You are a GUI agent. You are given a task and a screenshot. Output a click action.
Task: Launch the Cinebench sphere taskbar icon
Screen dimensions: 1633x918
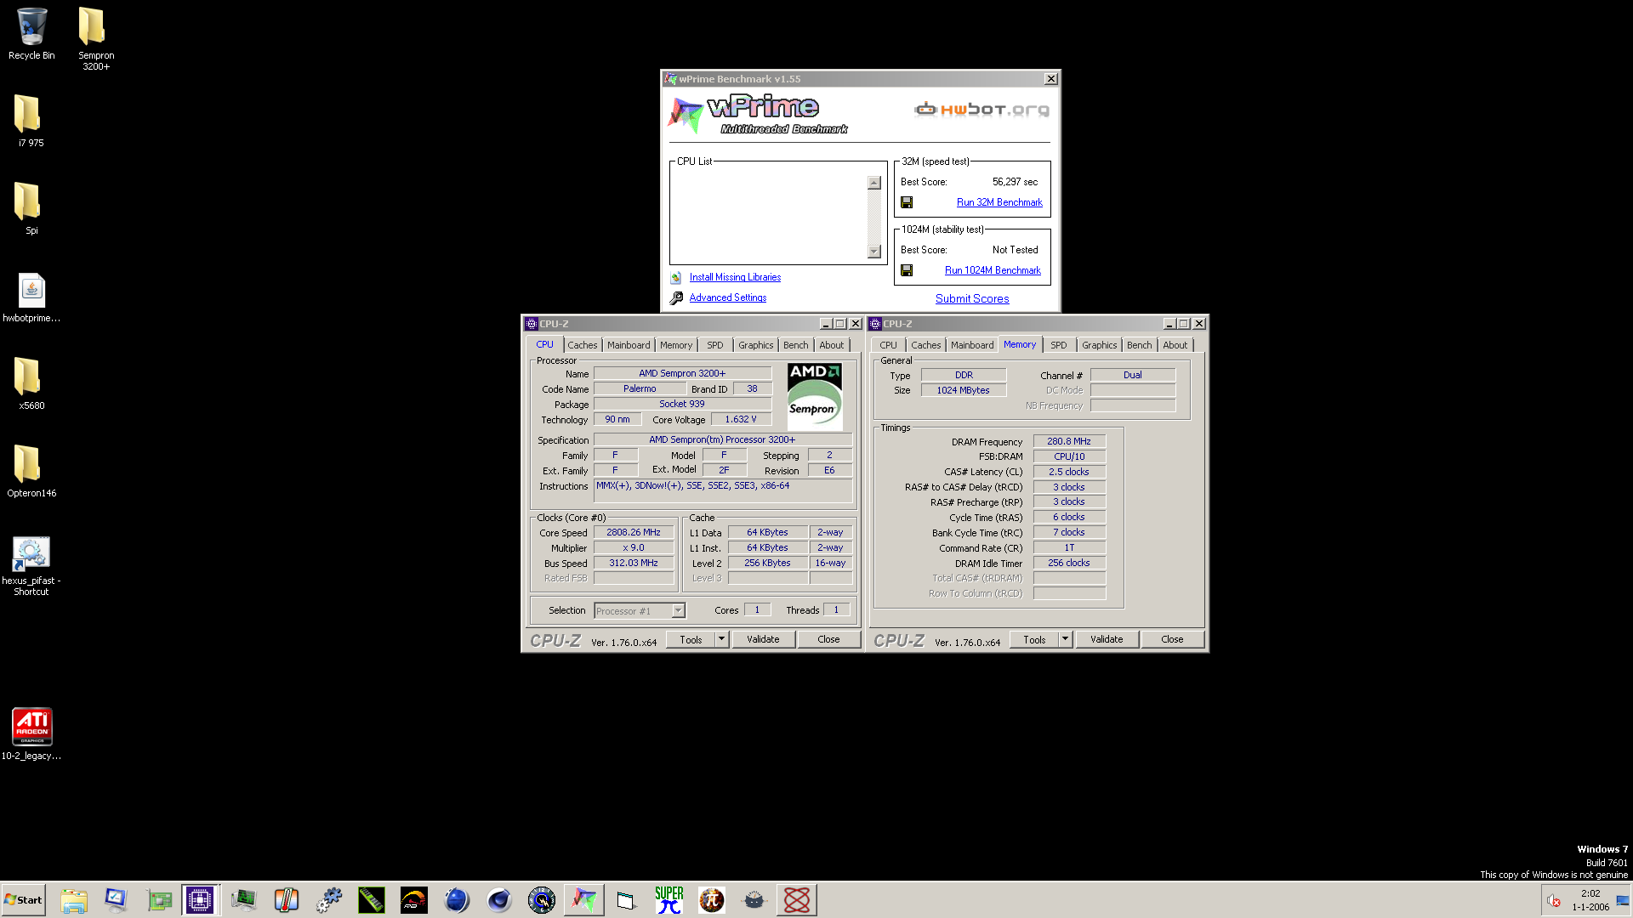click(x=499, y=900)
